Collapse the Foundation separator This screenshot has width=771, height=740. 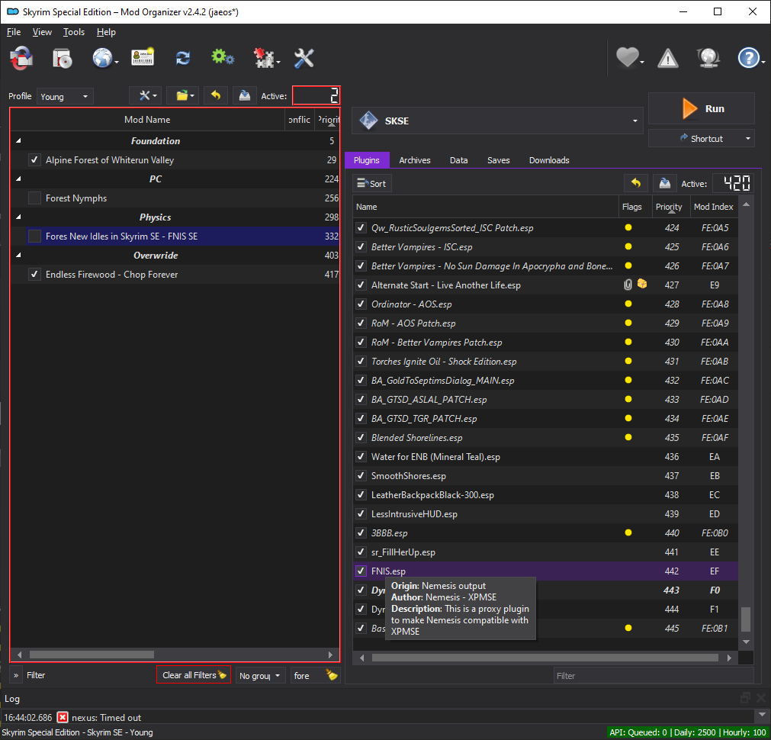point(18,140)
